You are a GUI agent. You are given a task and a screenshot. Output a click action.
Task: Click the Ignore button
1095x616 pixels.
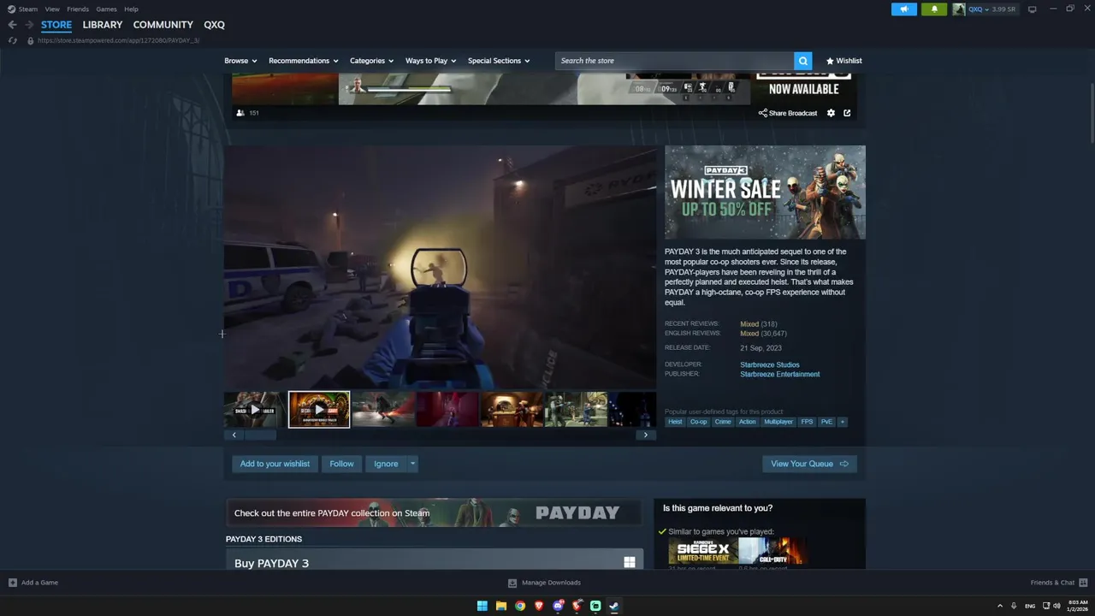tap(386, 464)
